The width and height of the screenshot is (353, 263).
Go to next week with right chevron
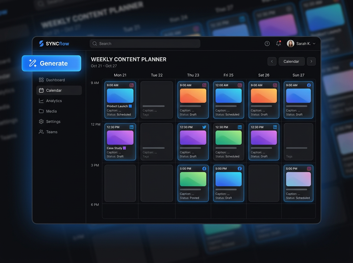tap(311, 61)
